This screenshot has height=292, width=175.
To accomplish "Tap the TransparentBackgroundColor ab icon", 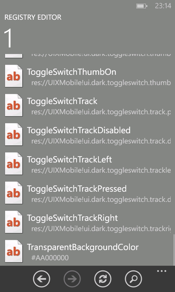I will tap(13, 251).
